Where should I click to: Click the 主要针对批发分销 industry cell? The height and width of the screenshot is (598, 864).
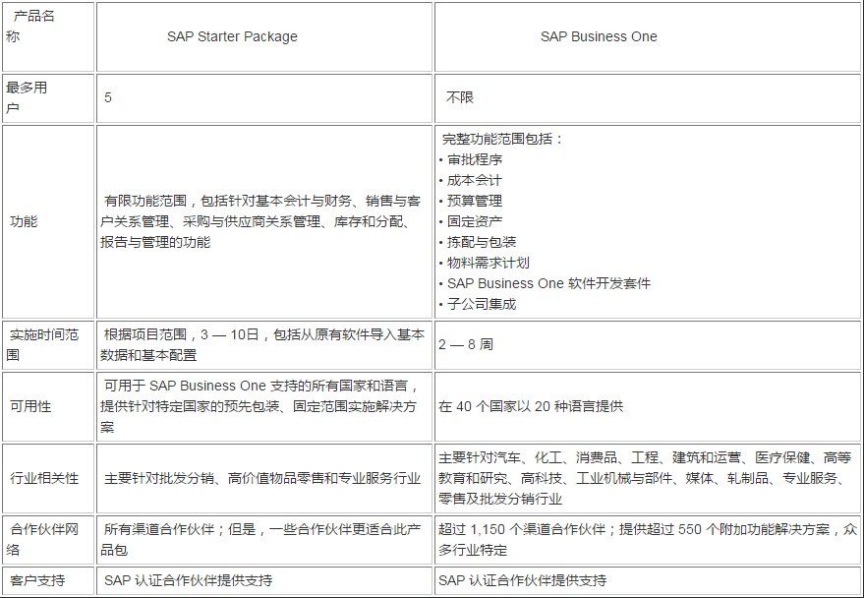click(264, 478)
